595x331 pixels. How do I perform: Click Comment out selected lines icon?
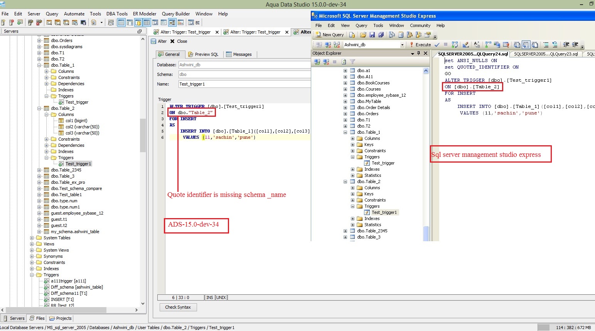pyautogui.click(x=546, y=45)
